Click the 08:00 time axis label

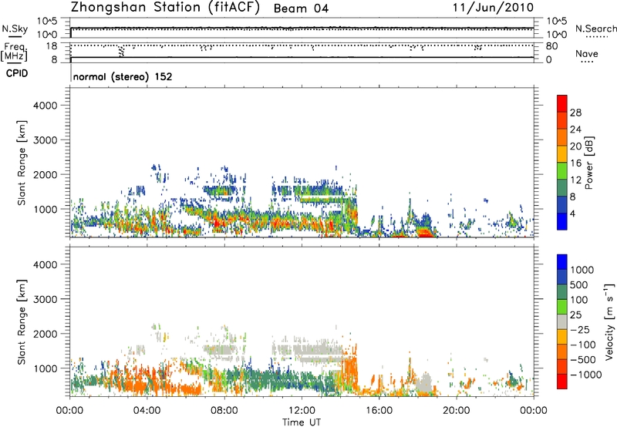224,411
